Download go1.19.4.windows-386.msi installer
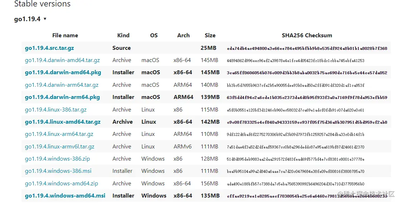 (x=58, y=171)
